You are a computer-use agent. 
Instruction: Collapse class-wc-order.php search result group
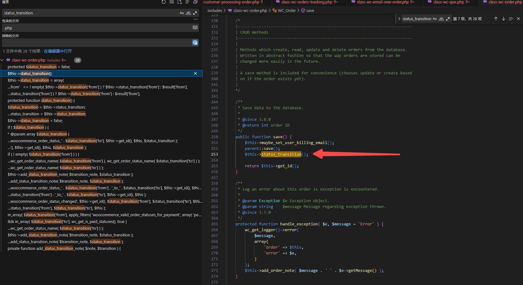click(2, 60)
